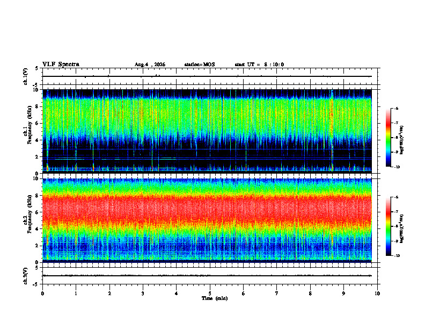Click the ch.2 colorbar unit label log(PSD)
Viewport: 425px width, 329px height.
[402, 228]
